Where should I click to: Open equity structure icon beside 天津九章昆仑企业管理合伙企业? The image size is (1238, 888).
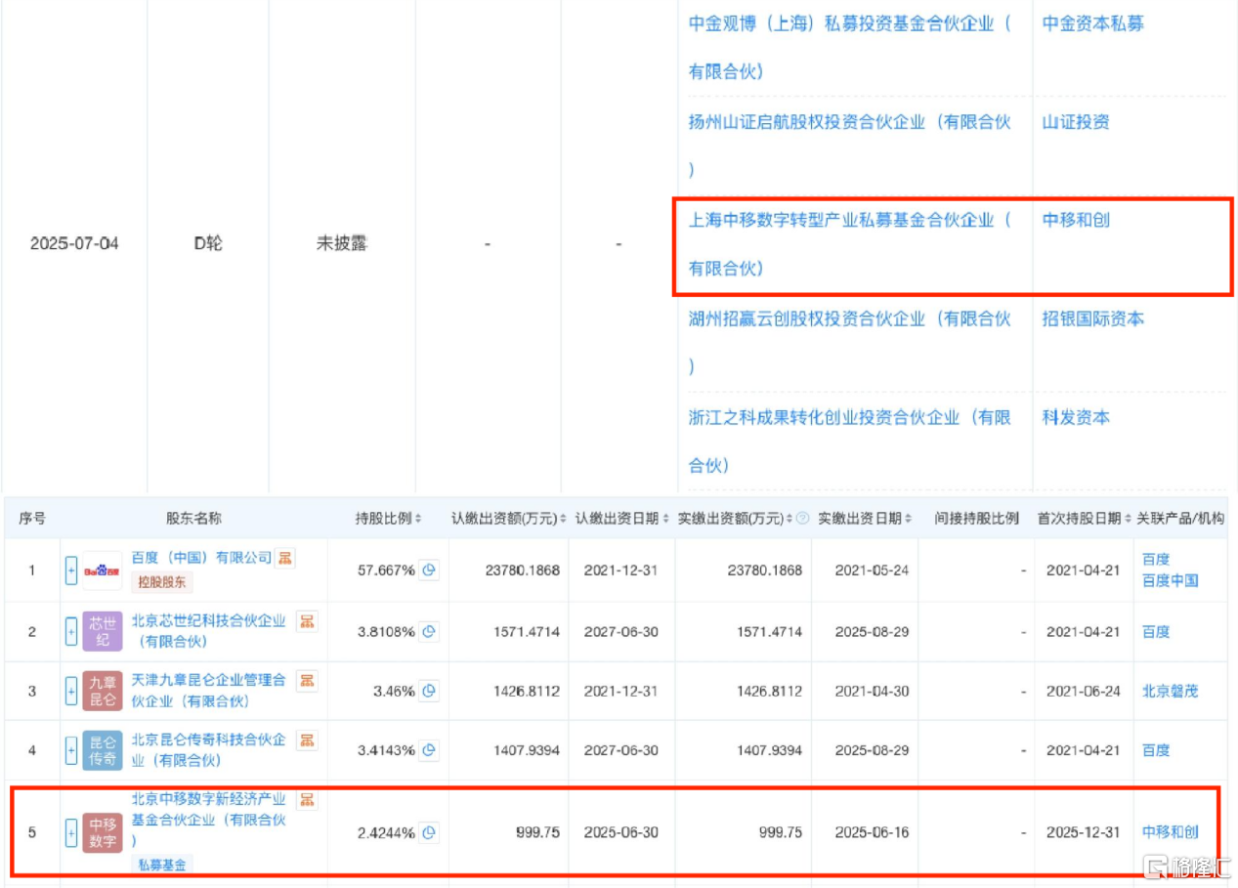click(307, 680)
